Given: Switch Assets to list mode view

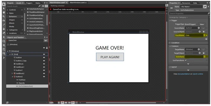Looking at the screenshot, I should click(x=46, y=6).
